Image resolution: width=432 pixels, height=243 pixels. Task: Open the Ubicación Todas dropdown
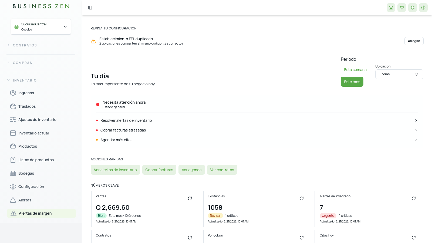pyautogui.click(x=399, y=74)
